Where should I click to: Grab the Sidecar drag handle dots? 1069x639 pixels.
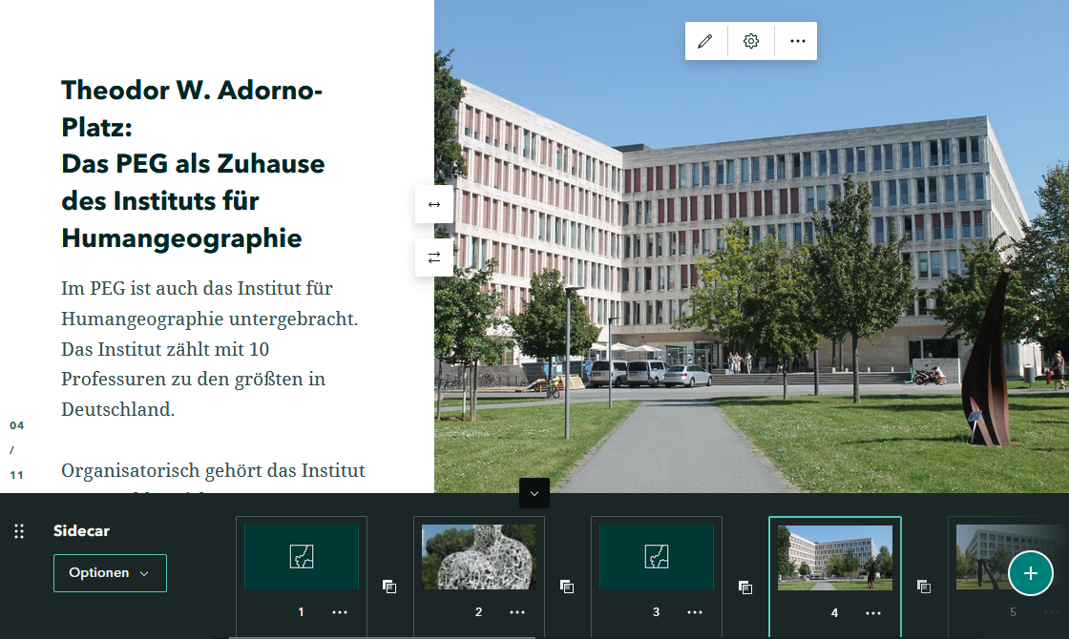(19, 531)
